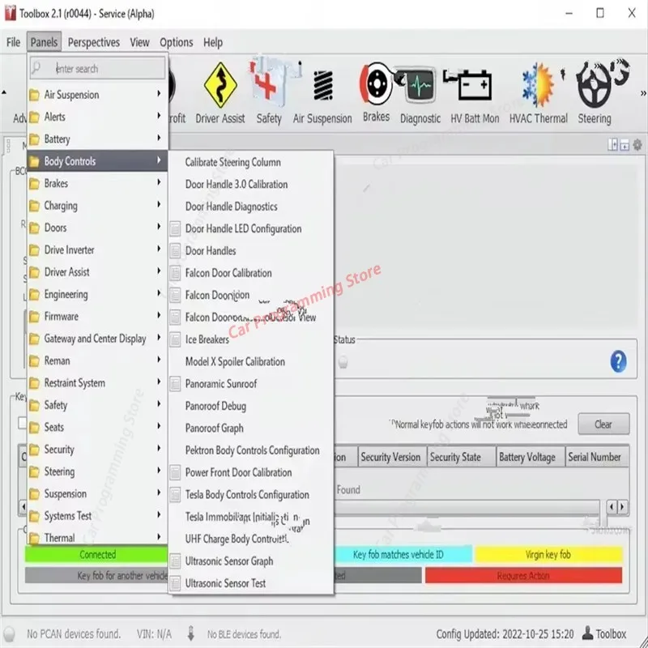Click the Security Version column header

(392, 457)
